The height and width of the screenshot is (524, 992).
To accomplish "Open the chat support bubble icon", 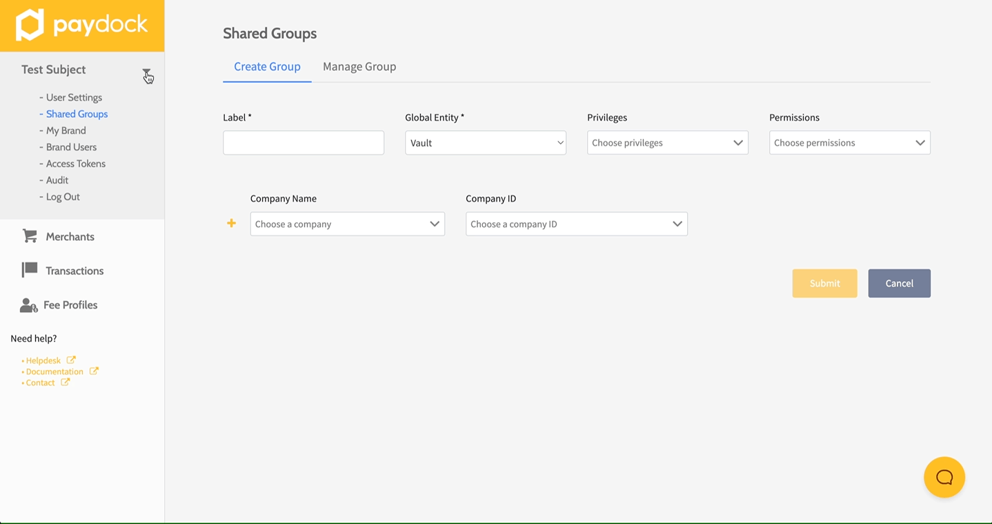I will [944, 477].
